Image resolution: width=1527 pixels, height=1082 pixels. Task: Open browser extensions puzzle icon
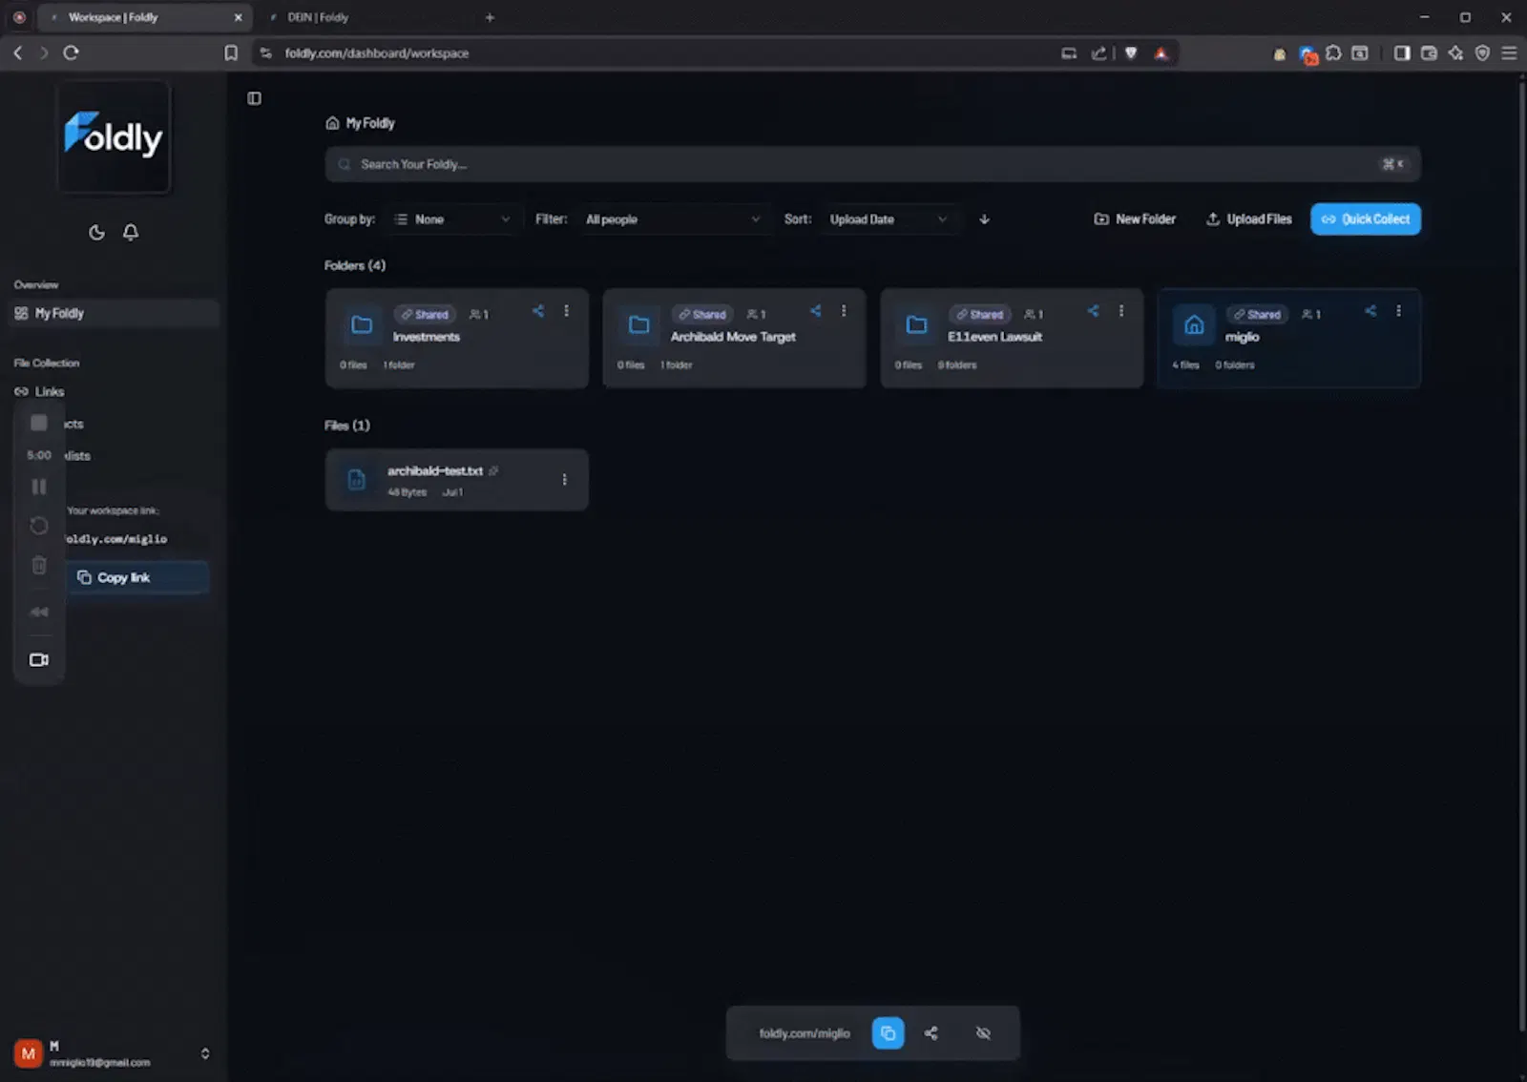click(1333, 53)
